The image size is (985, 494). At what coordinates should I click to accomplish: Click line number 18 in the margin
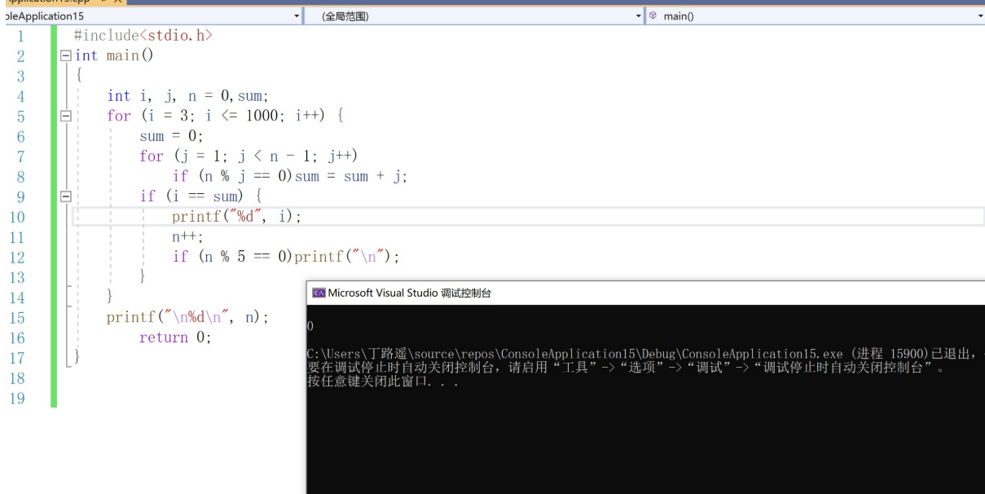click(16, 378)
